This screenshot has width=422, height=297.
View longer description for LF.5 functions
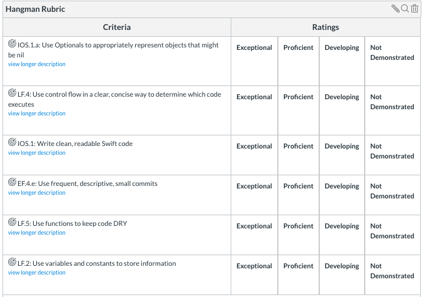coord(37,233)
